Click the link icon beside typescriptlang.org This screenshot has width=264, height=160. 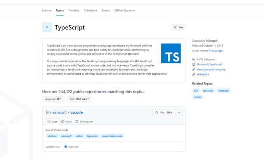[194, 69]
